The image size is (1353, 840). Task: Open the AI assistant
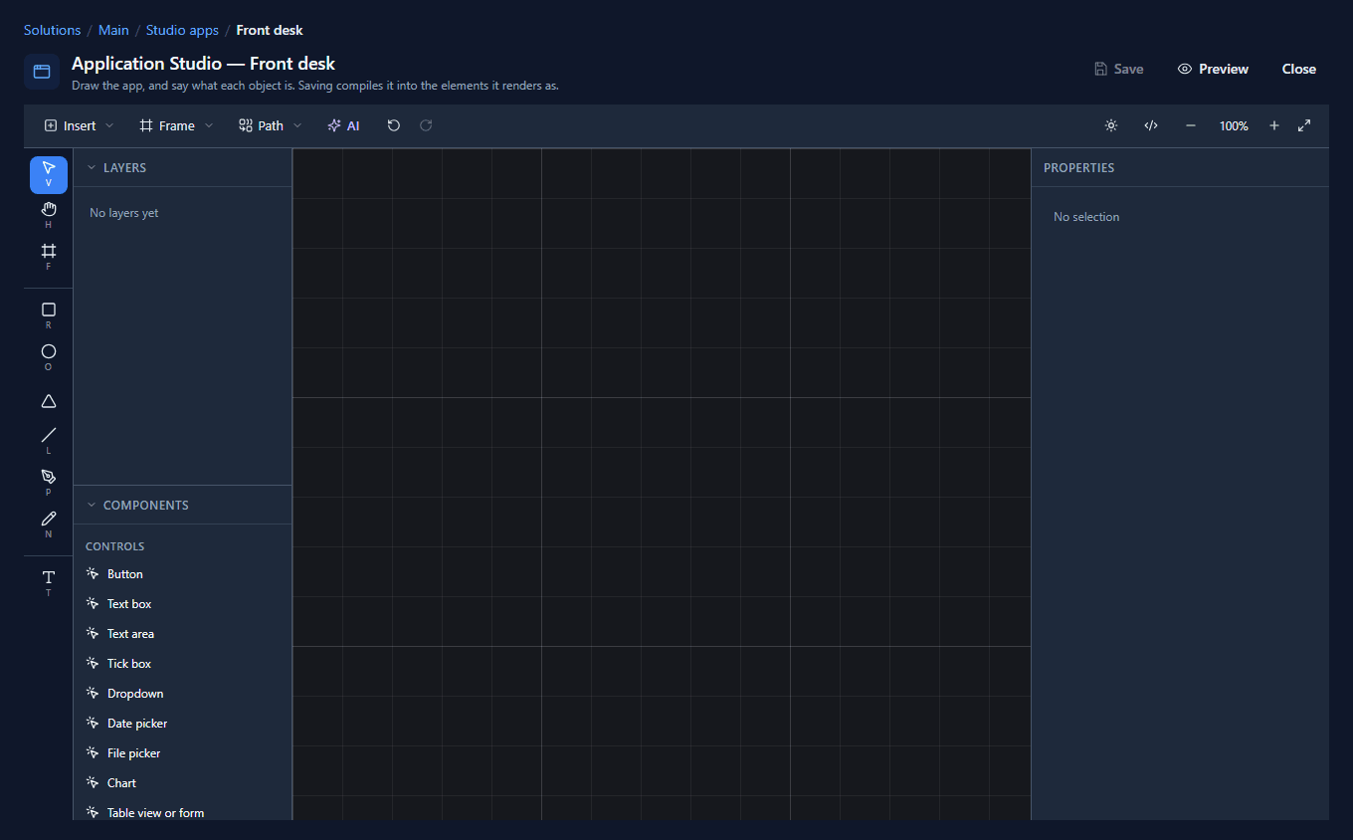(x=343, y=125)
